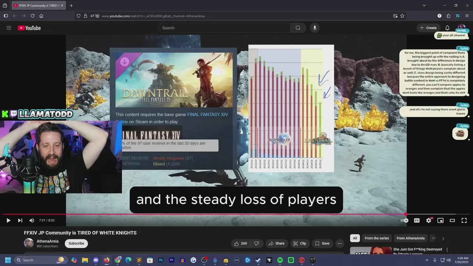The width and height of the screenshot is (473, 266).
Task: Dislike the video
Action: 256,243
